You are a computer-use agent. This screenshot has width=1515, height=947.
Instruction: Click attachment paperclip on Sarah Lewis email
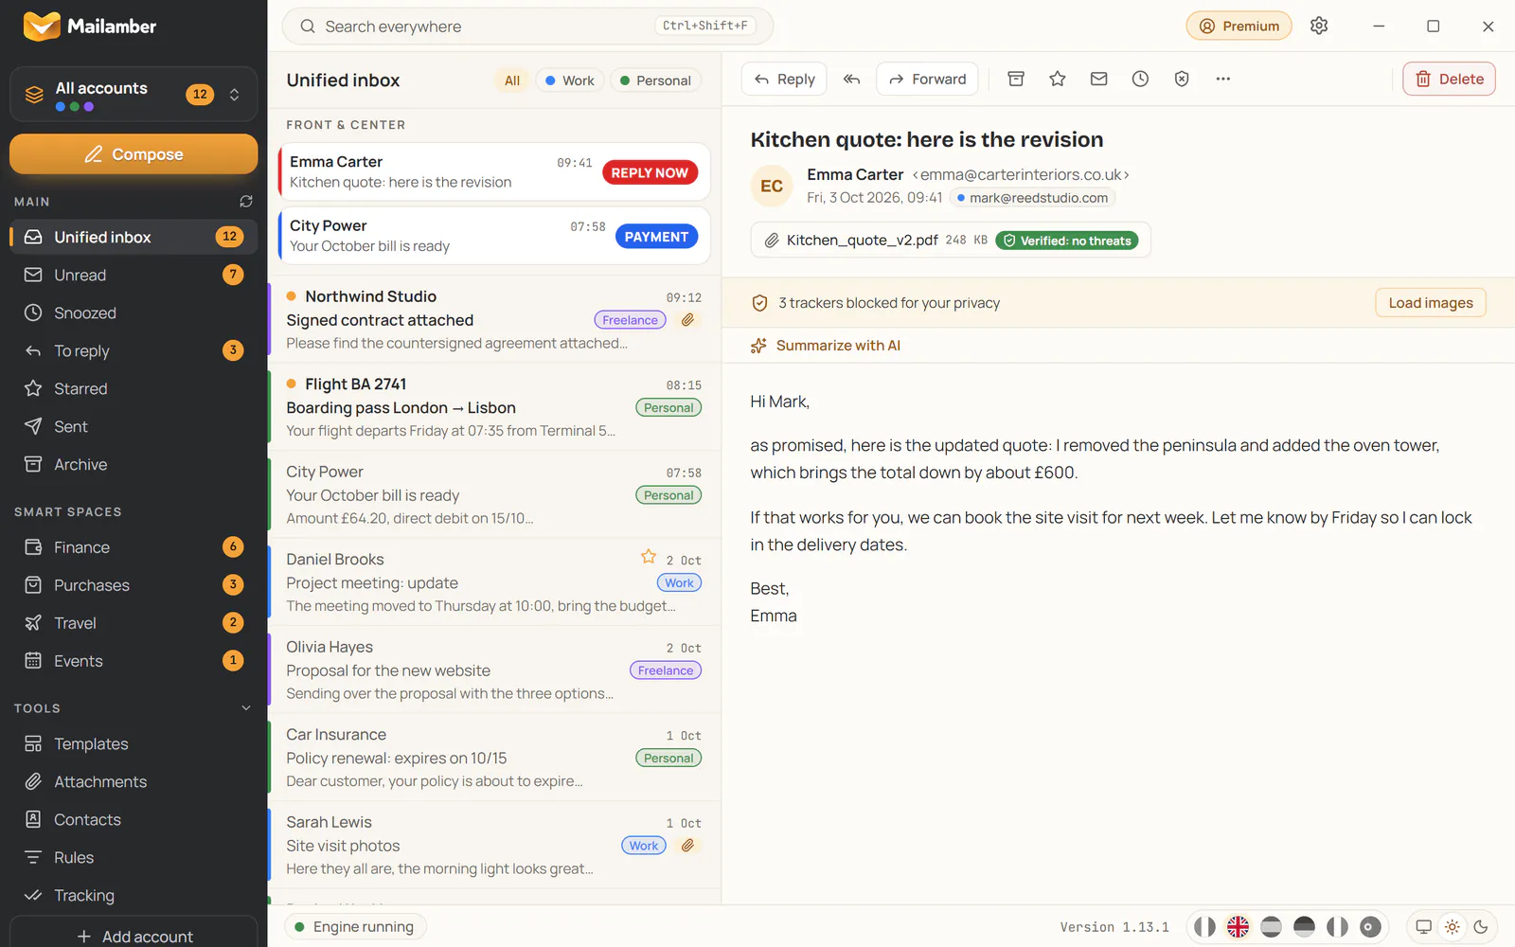[688, 846]
